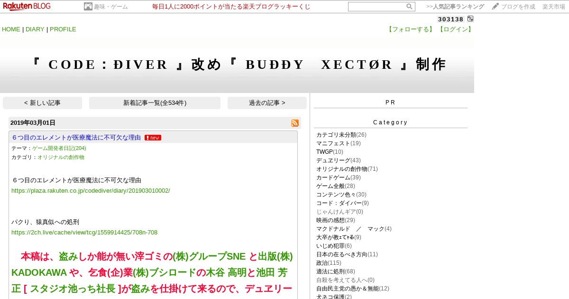Open the 2ch.live cache URL link
569x299 pixels.
coord(84,233)
